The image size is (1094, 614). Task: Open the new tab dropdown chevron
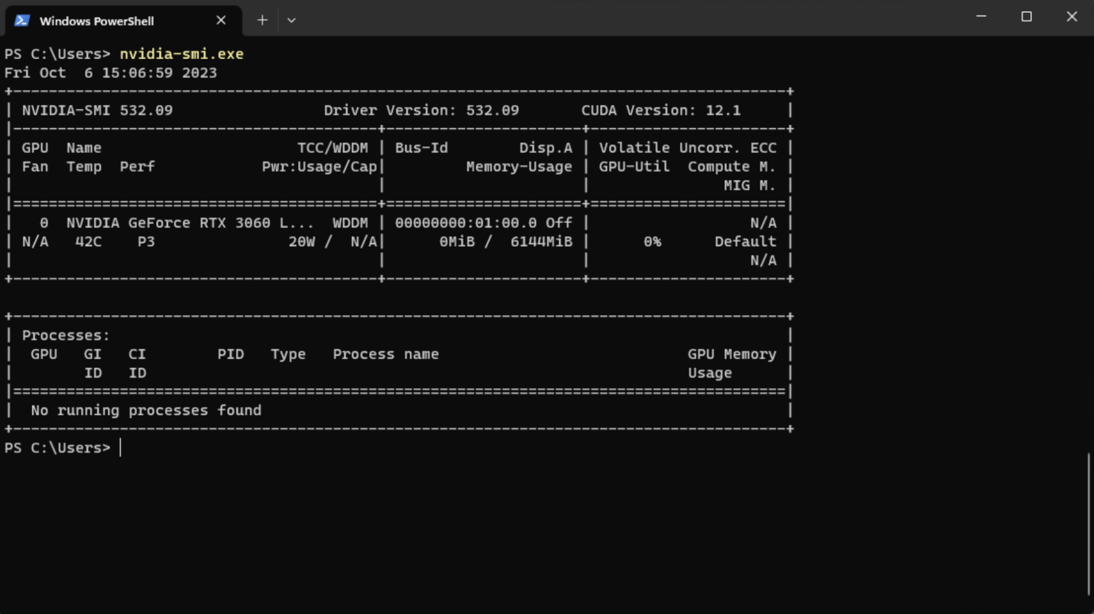[291, 20]
